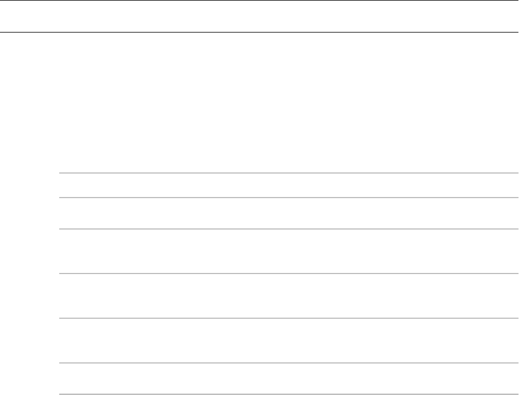Click the sixth, bottom empty table row
The image size is (519, 395).
[289, 379]
